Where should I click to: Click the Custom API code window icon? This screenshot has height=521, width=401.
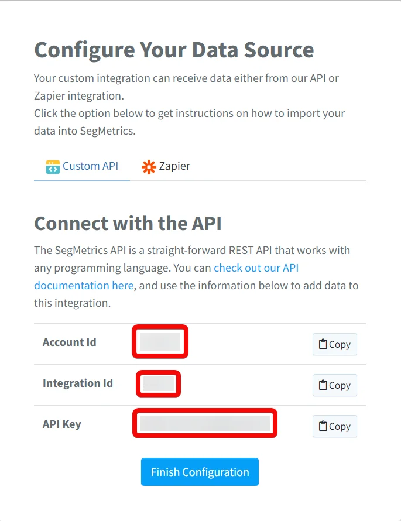click(x=53, y=167)
